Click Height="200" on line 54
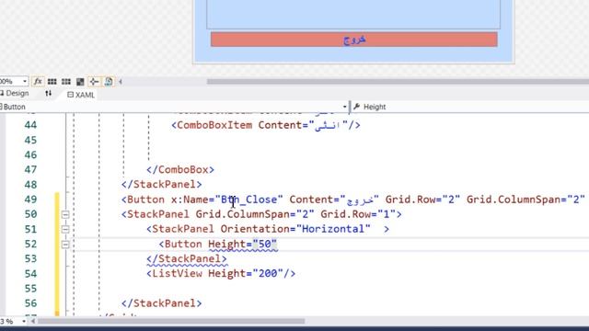The width and height of the screenshot is (589, 331). coord(246,274)
